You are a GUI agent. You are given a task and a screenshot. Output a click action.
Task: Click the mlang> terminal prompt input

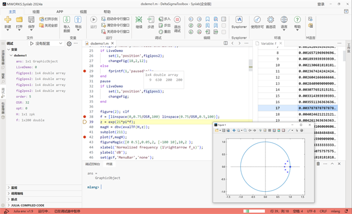click(101, 187)
